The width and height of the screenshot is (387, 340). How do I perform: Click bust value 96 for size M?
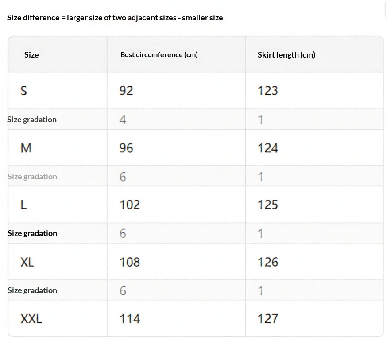point(126,148)
